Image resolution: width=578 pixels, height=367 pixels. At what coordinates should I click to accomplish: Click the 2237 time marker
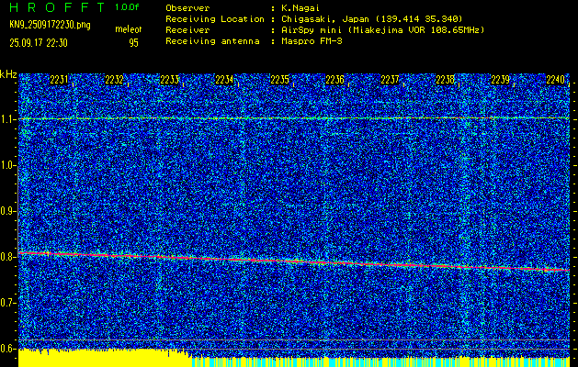point(390,80)
